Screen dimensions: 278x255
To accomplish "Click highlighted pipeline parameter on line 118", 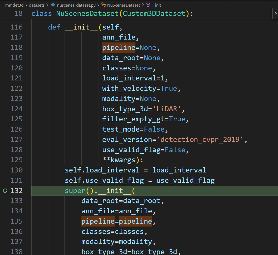I will [119, 48].
